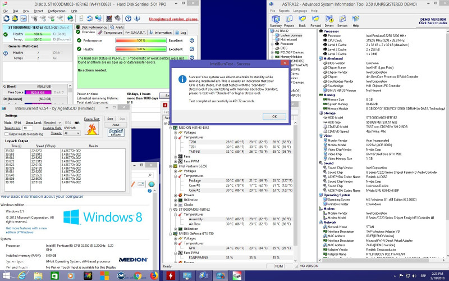Click the 'Times to run' input field
This screenshot has height=281, width=449.
pyautogui.click(x=28, y=128)
